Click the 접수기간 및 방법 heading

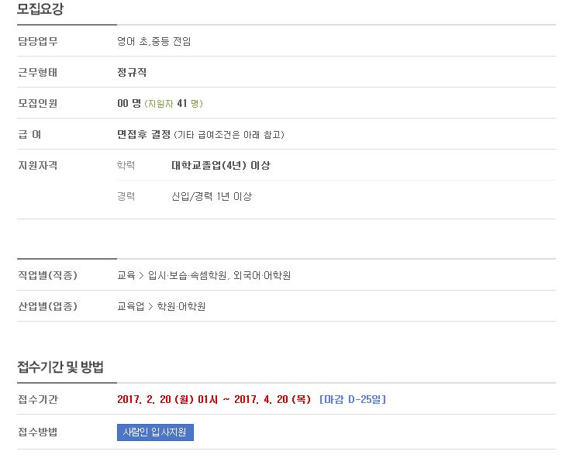(60, 367)
